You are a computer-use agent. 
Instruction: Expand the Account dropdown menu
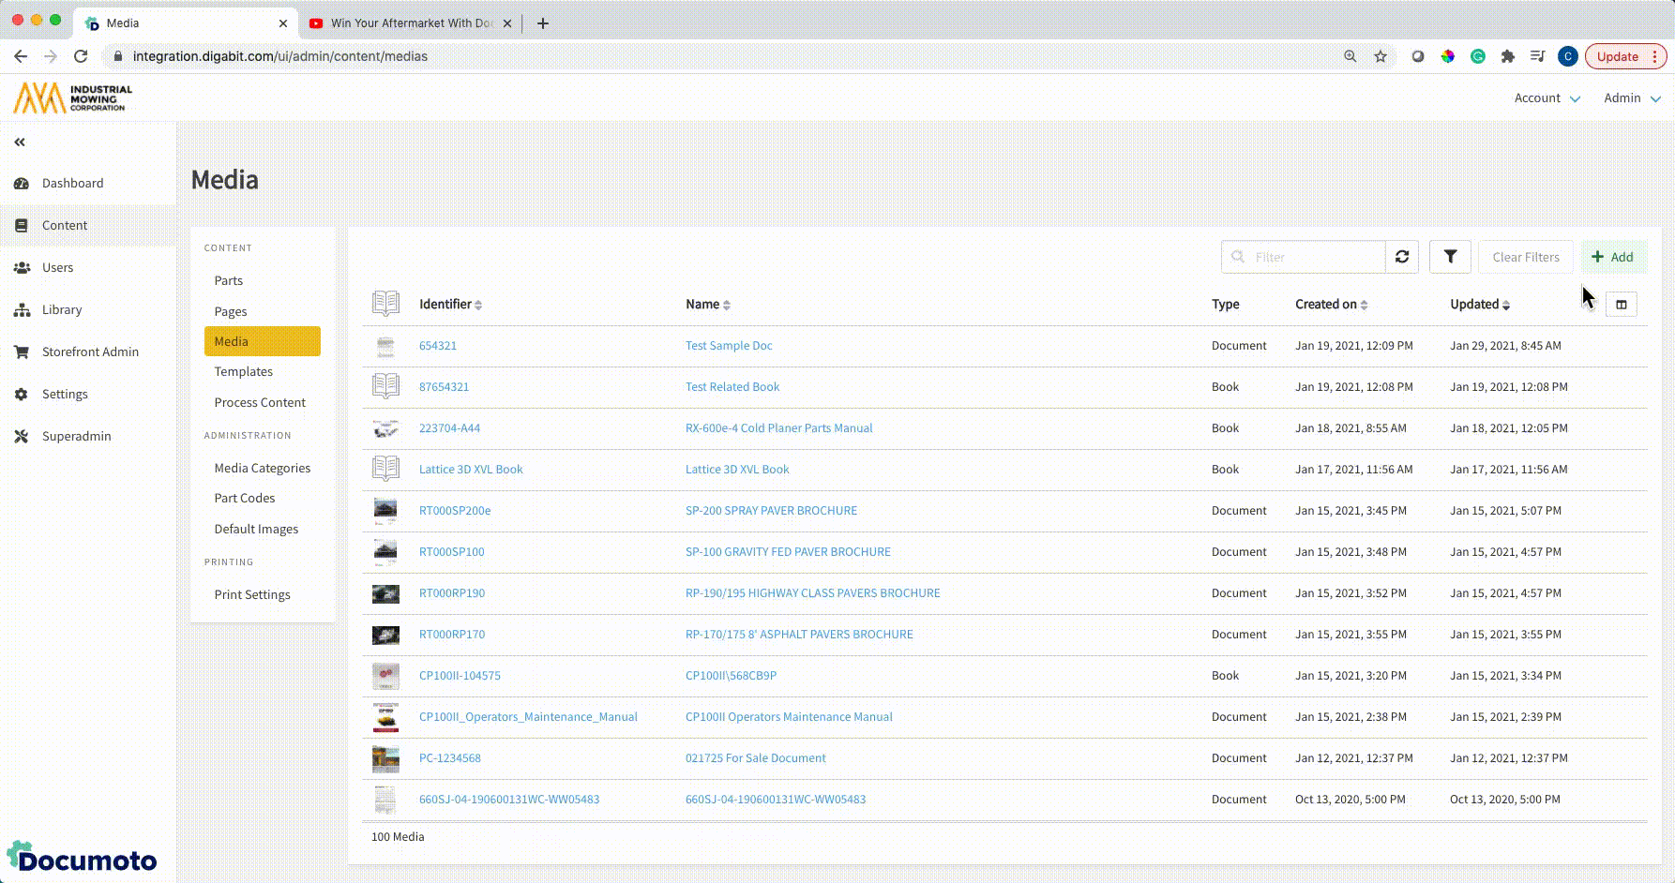pos(1547,98)
